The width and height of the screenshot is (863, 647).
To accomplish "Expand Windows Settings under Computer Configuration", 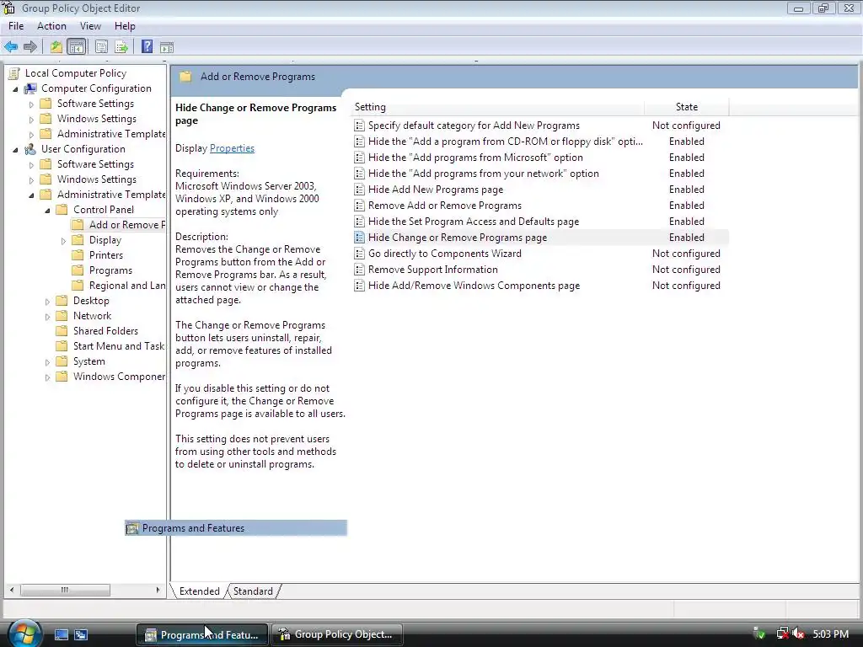I will [31, 120].
